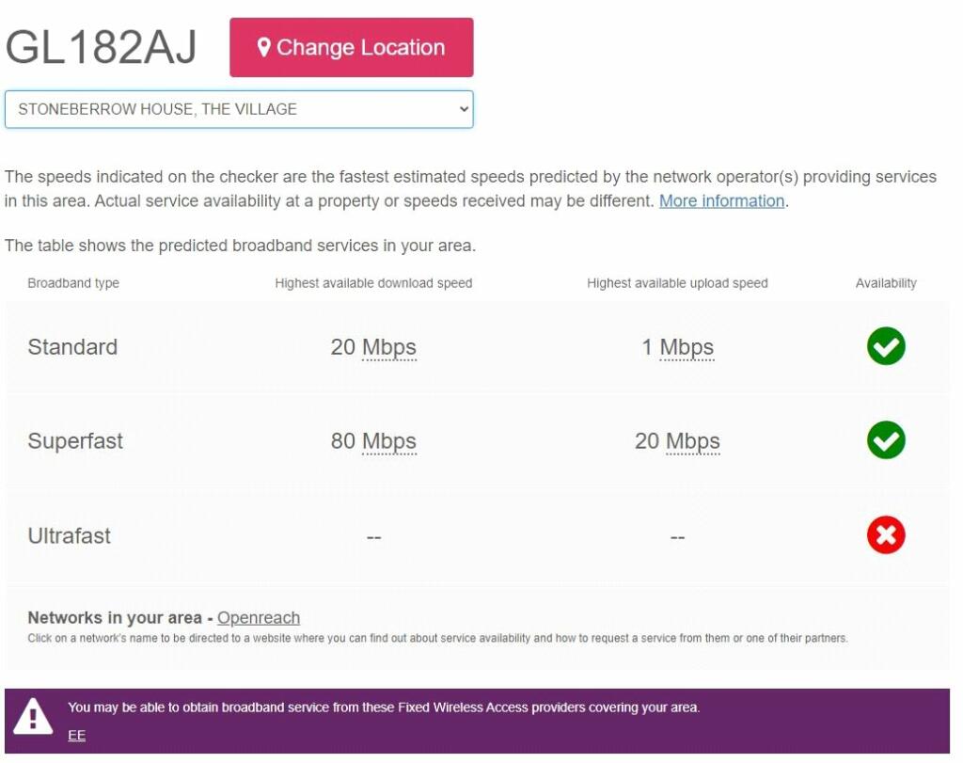Click the green Superfast availability tick icon

886,440
